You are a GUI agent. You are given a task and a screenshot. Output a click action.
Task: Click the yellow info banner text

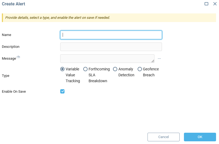pyautogui.click(x=58, y=18)
